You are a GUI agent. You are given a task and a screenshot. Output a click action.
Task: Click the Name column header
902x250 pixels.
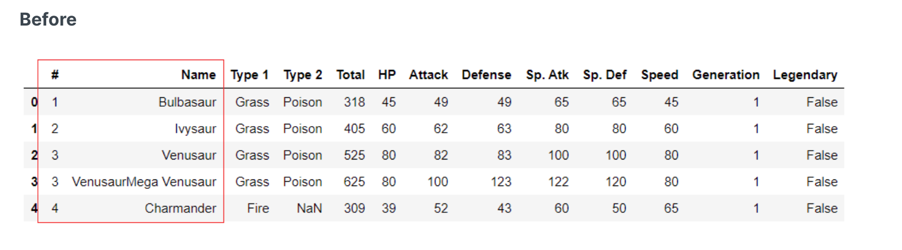(198, 75)
